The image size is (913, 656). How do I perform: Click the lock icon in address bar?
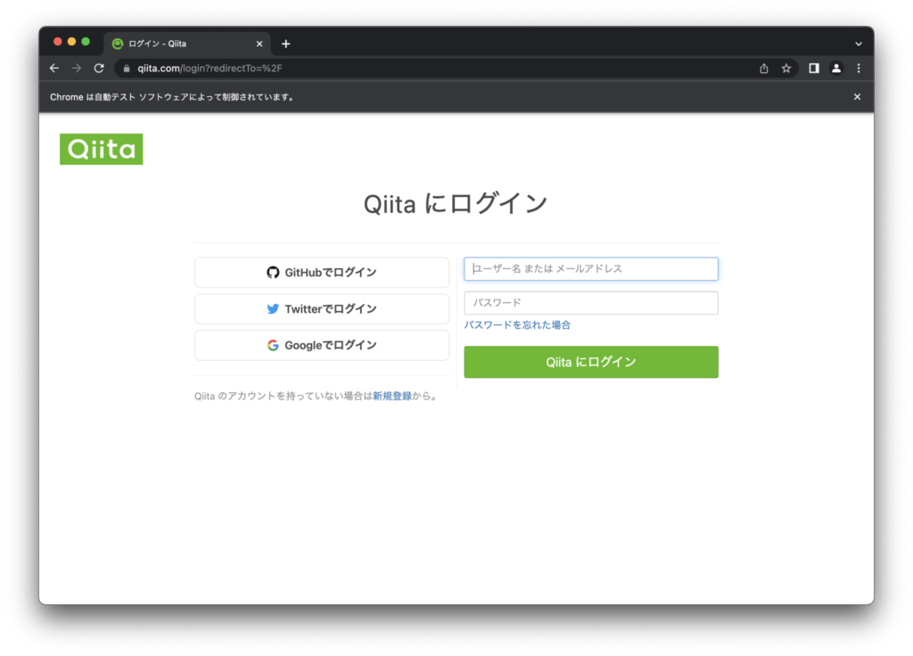[127, 69]
